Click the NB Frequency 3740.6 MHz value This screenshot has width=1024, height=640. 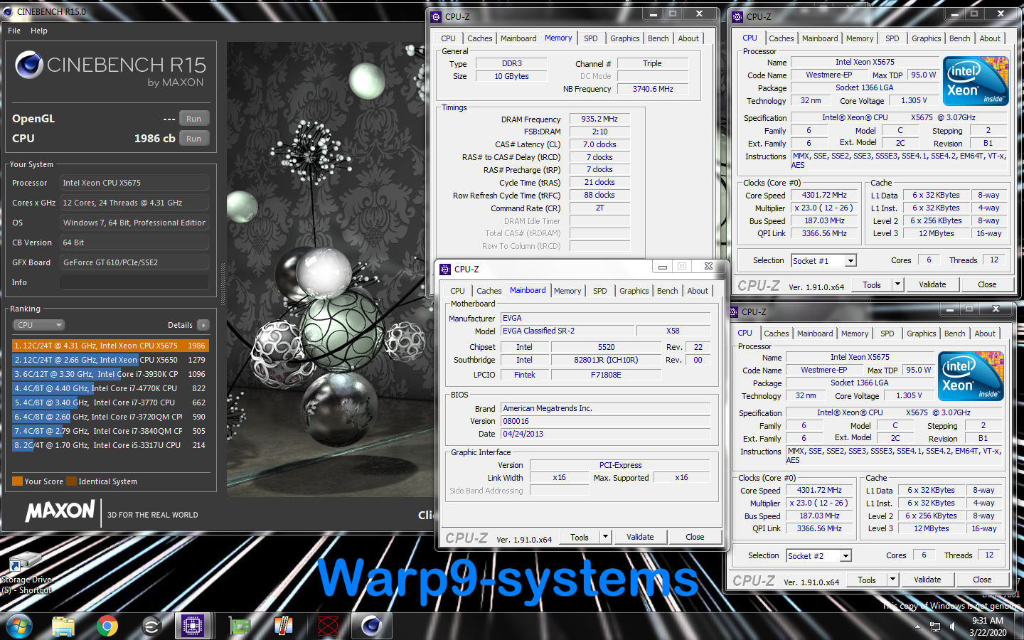tap(653, 89)
